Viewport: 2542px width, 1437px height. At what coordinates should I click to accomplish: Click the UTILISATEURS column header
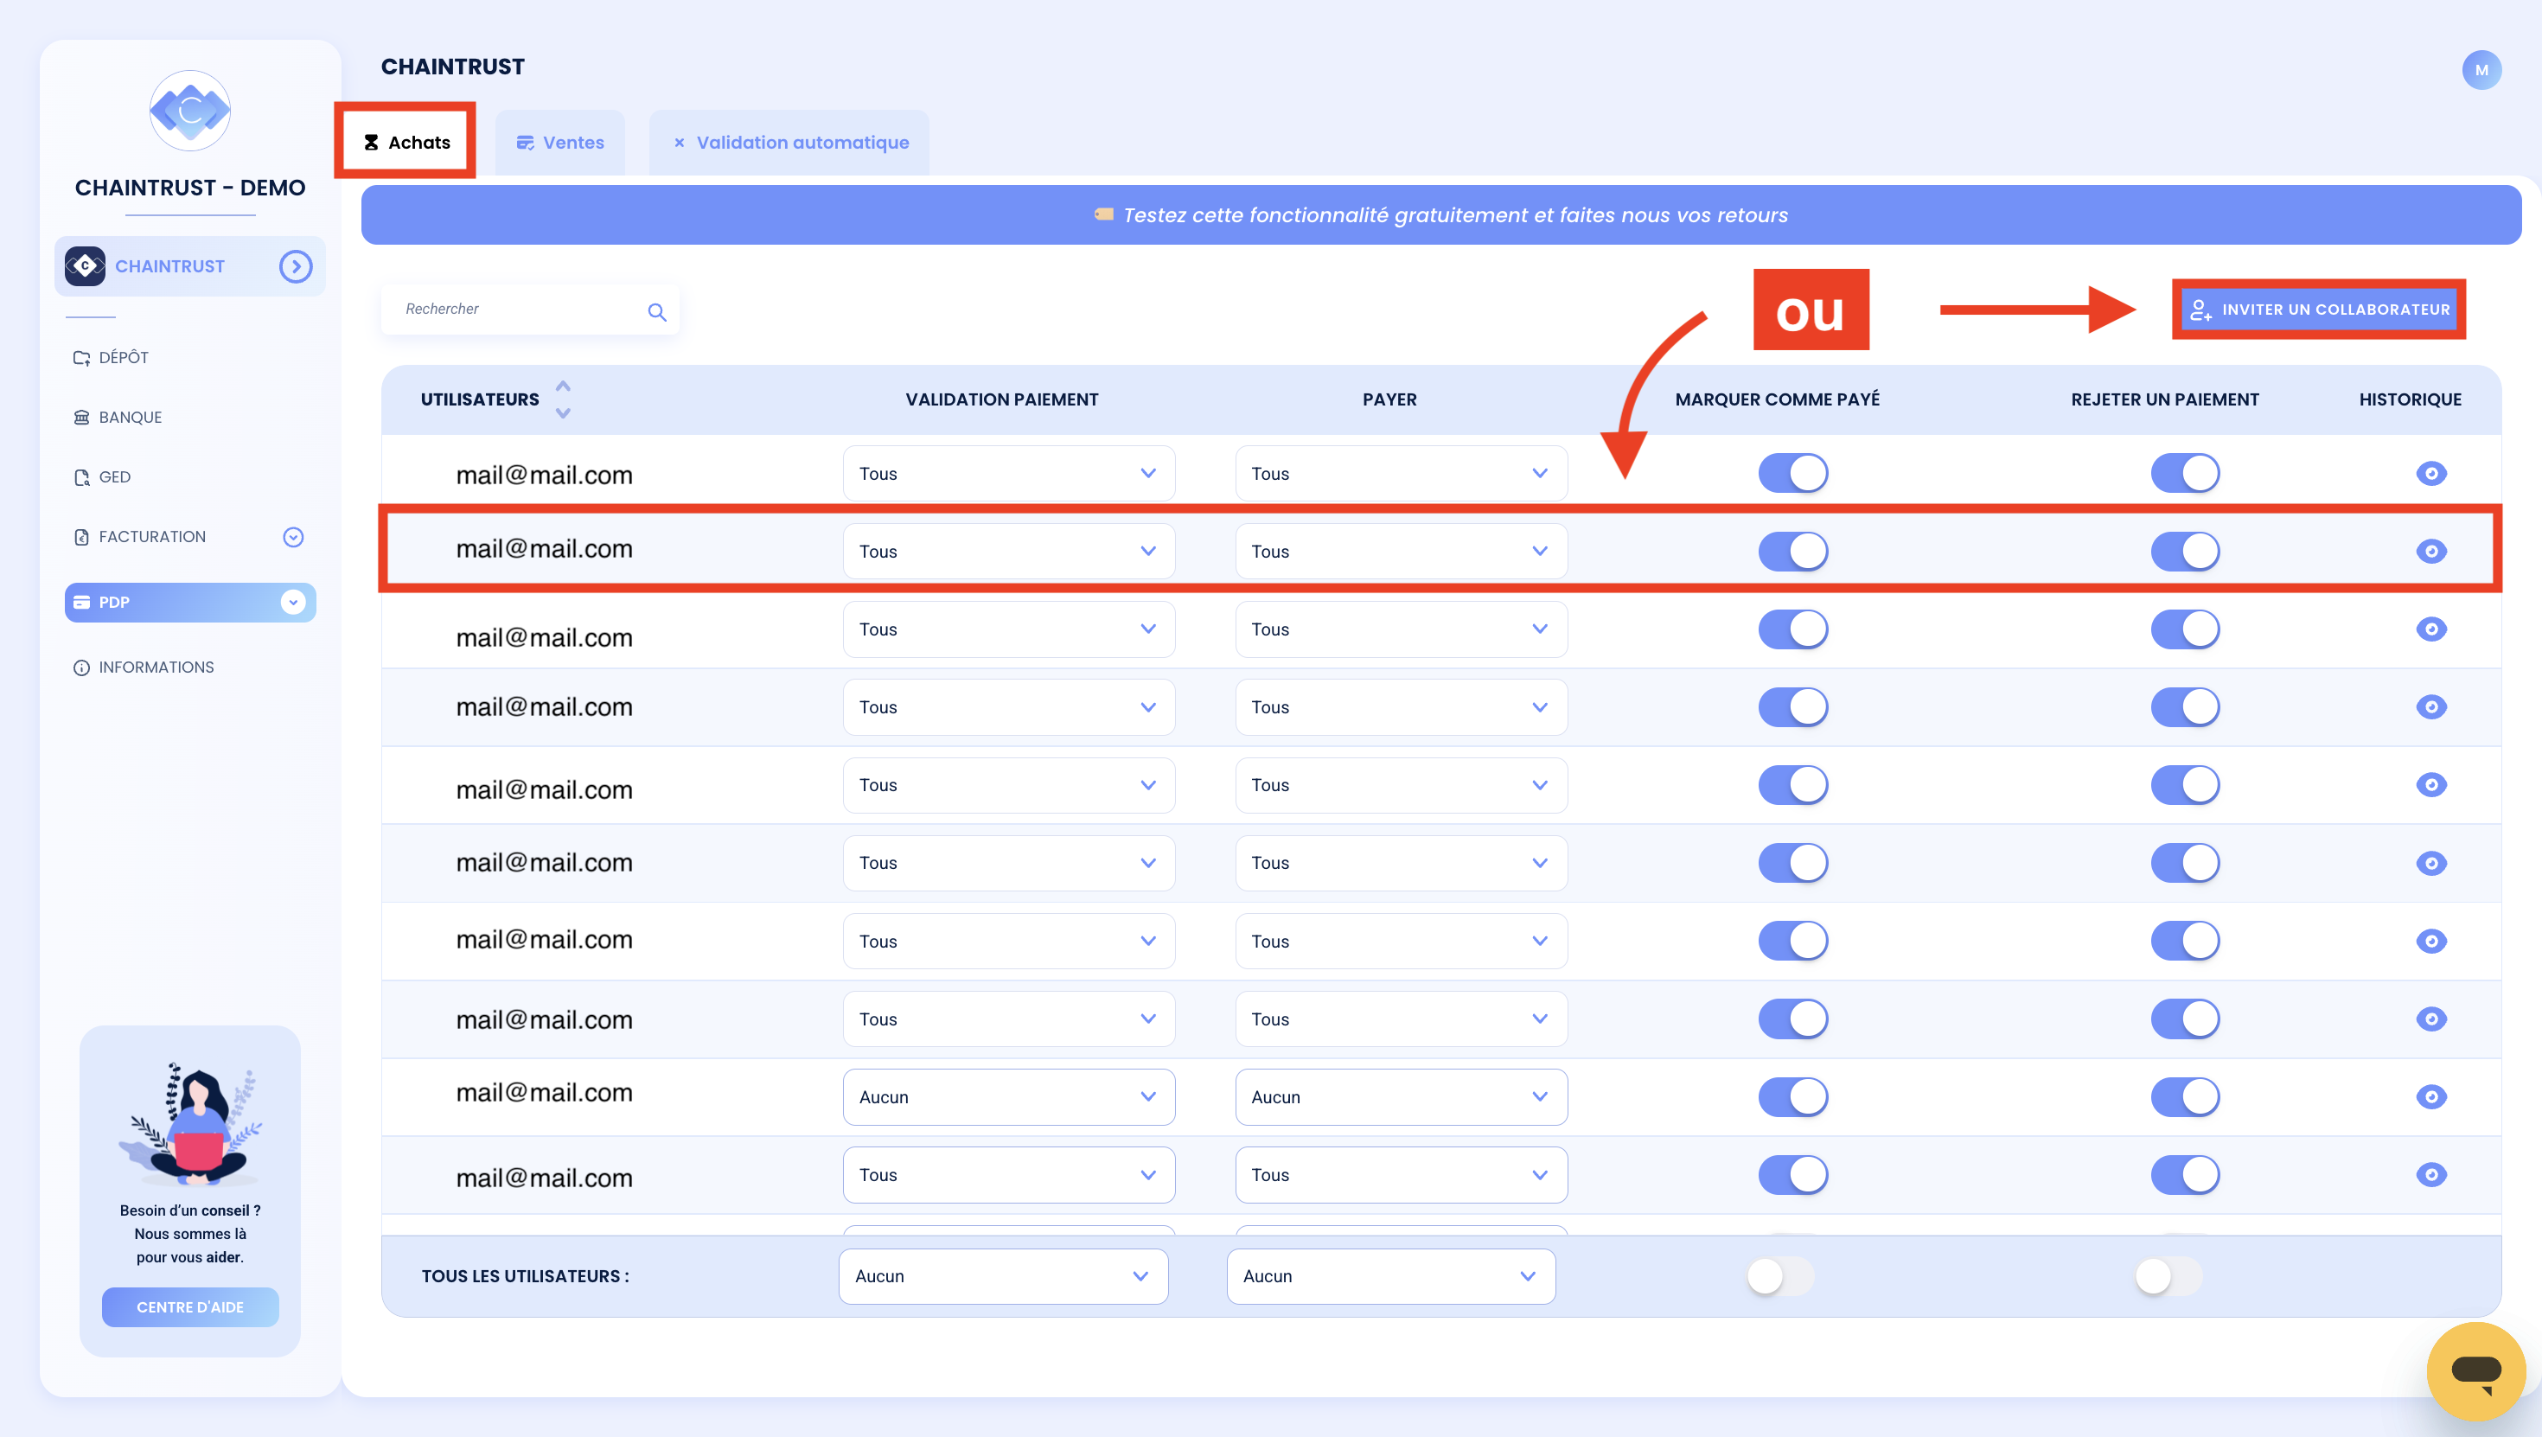click(480, 399)
